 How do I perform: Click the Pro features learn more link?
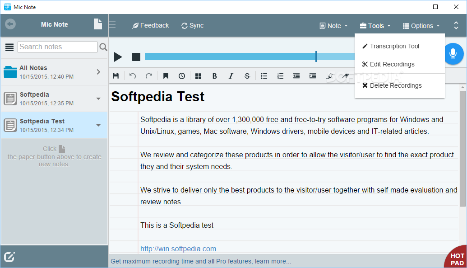tap(201, 261)
